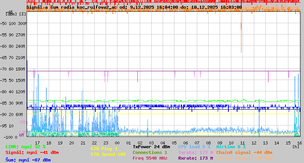Click the '-95 10' y-axis label
304x163 pixels.
pyautogui.click(x=7, y=126)
